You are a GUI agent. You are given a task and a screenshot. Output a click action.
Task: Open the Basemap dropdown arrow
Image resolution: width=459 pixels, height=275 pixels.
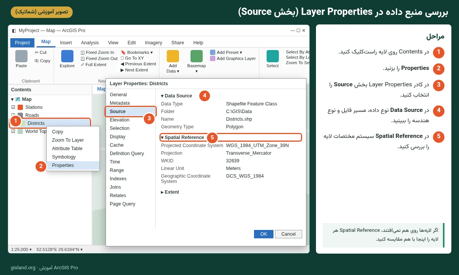click(197, 71)
